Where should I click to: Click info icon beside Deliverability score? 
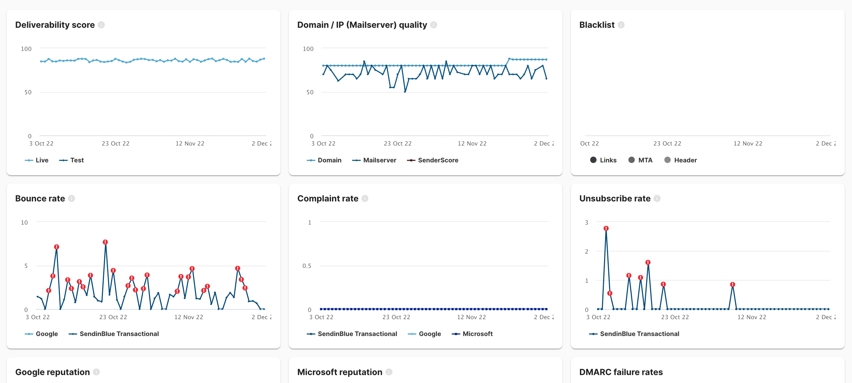point(101,25)
